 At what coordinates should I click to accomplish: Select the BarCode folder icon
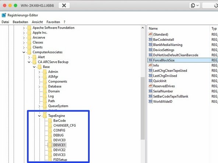[x=50, y=120]
